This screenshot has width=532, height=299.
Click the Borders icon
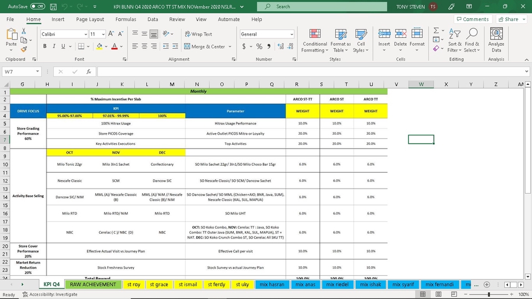[81, 46]
